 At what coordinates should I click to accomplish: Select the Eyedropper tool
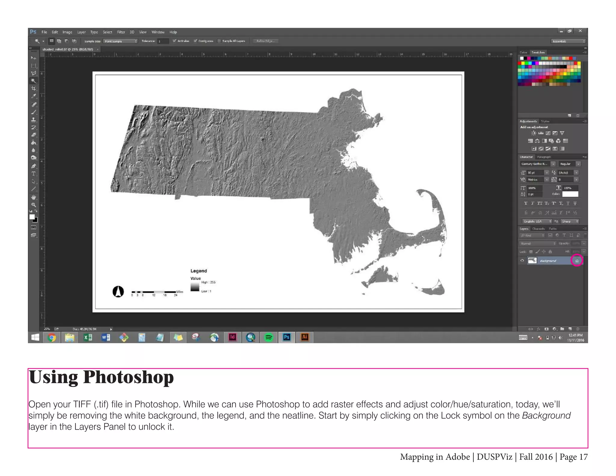click(34, 96)
